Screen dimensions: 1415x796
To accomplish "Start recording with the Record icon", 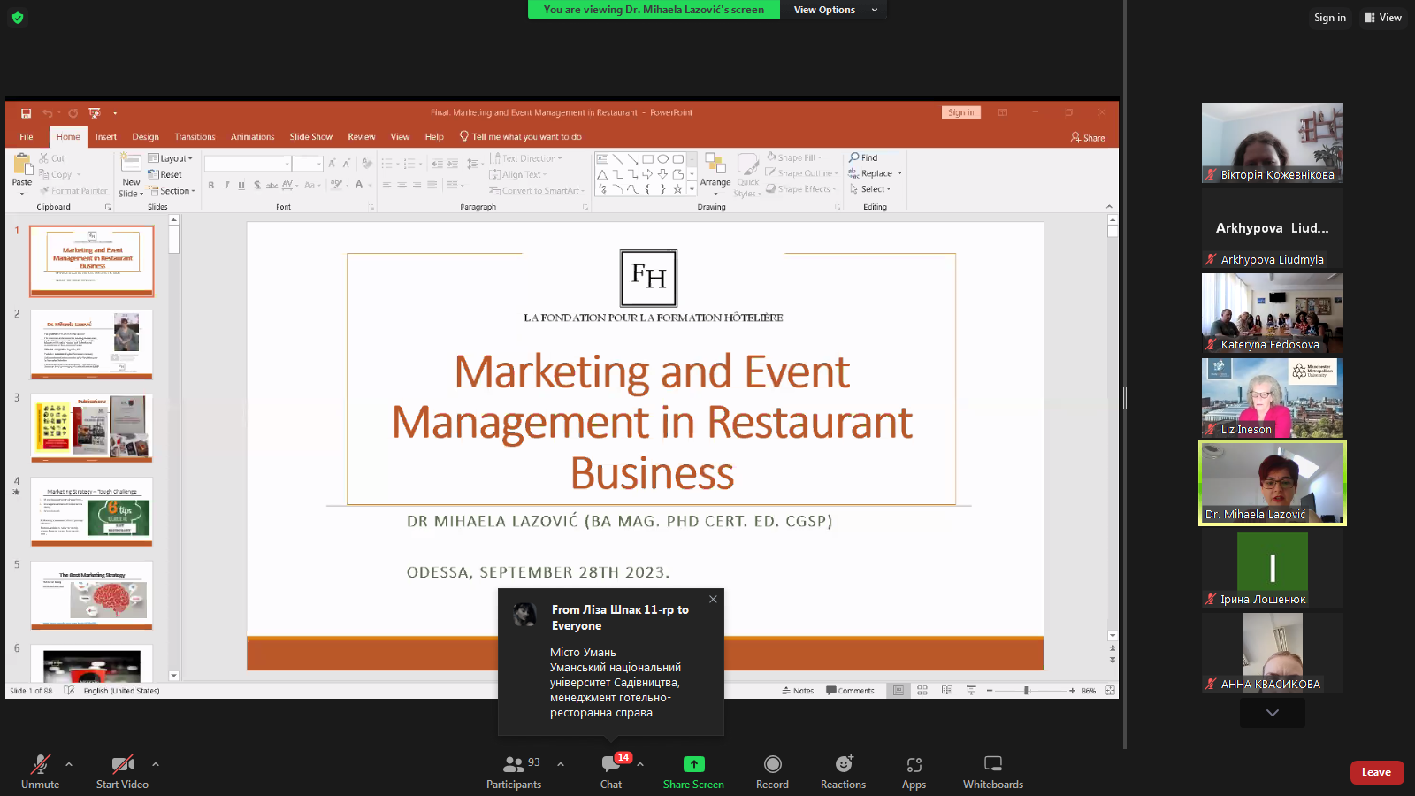I will (772, 764).
